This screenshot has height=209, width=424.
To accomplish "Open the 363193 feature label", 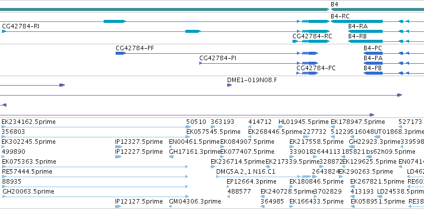I will click(223, 122).
